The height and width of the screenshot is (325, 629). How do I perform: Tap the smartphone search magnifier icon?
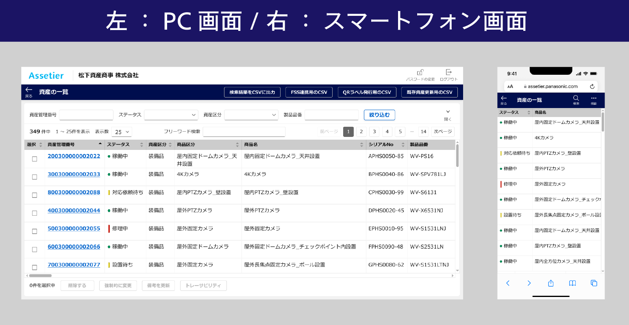(x=576, y=98)
